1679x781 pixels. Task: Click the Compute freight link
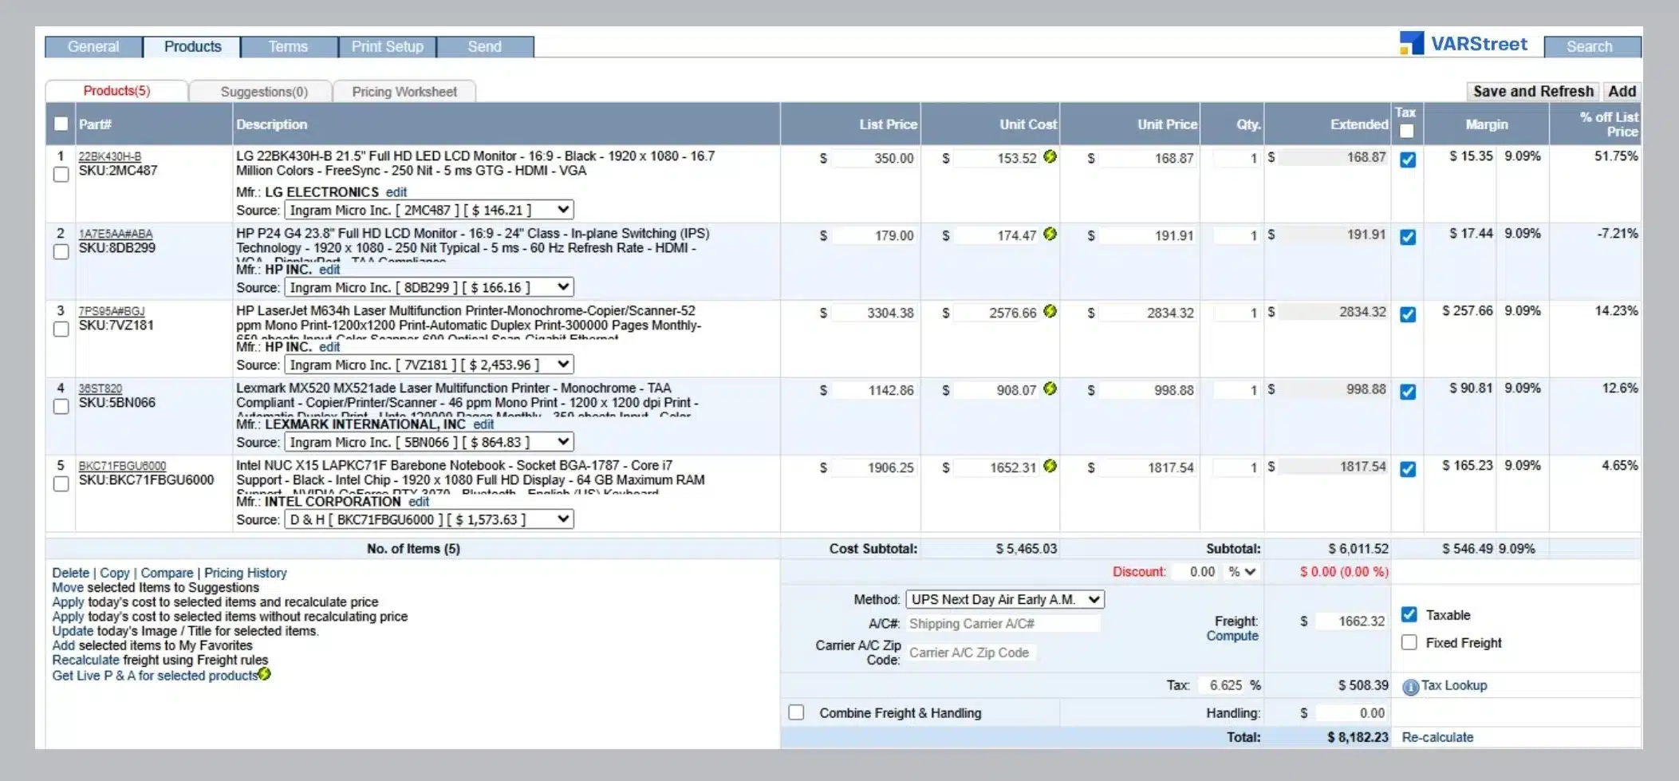tap(1232, 636)
